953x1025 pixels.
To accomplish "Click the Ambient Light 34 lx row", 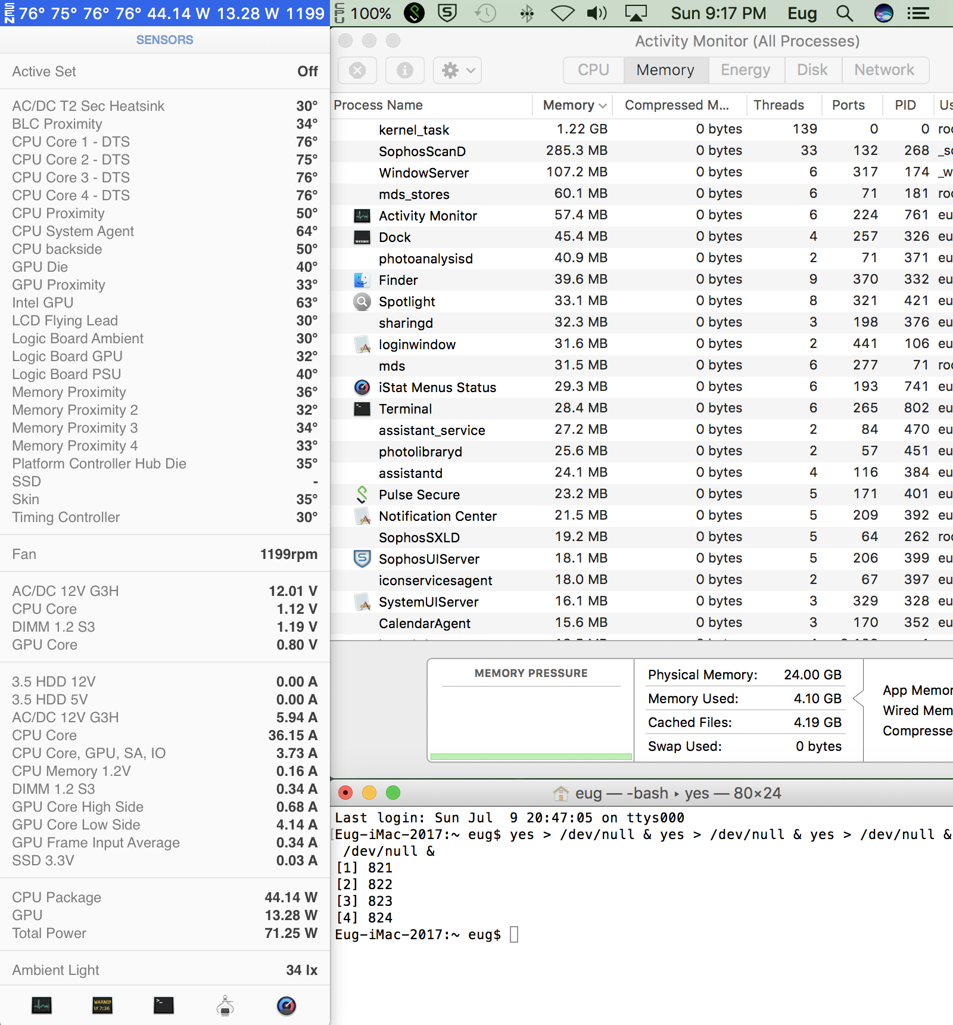I will tap(165, 970).
